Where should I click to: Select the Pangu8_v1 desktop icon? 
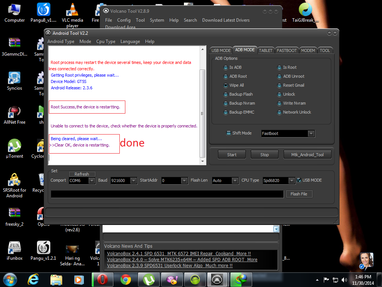click(x=43, y=13)
